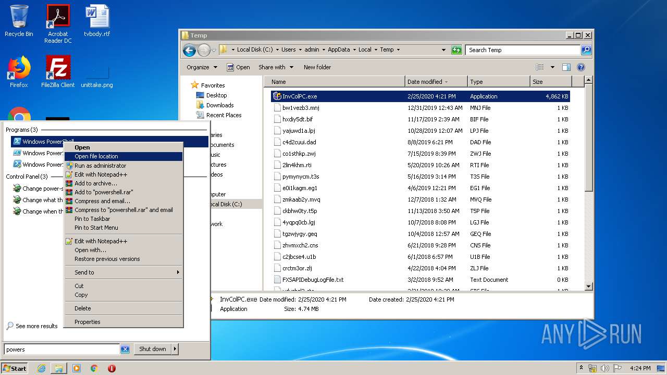This screenshot has width=667, height=375.
Task: Choose Open file location
Action: pyautogui.click(x=123, y=156)
